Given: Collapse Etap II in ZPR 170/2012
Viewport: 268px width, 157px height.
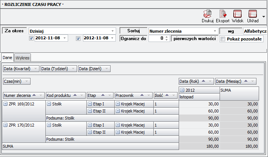Looking at the screenshot, I should tap(90, 132).
